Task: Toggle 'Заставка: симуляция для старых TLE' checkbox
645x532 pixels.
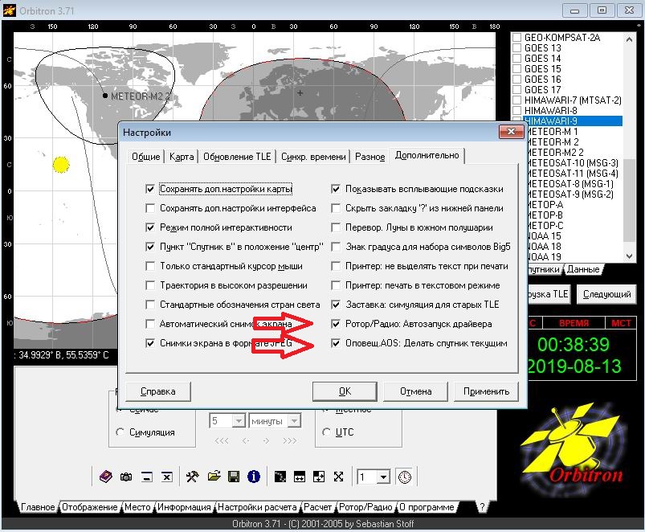Action: (x=336, y=305)
